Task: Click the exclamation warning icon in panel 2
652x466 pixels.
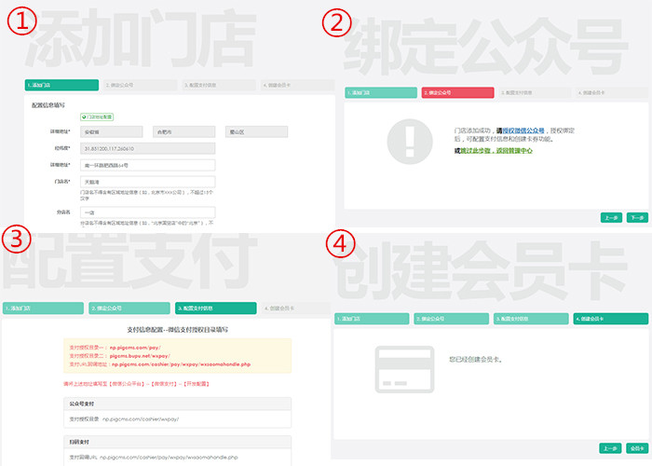Action: coord(404,140)
